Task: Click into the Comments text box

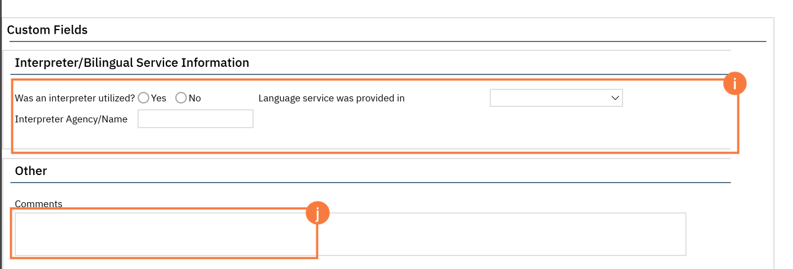Action: 349,234
